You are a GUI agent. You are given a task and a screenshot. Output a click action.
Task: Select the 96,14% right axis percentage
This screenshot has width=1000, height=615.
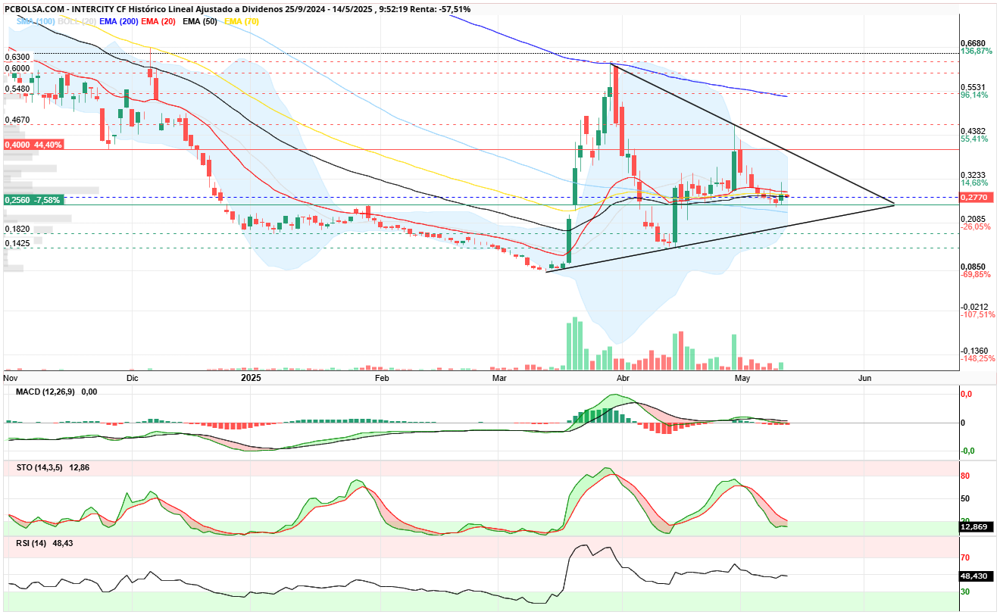[974, 95]
